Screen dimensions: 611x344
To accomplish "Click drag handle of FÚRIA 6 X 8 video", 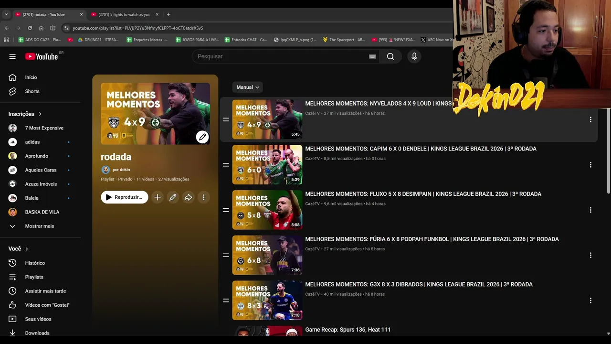I will pyautogui.click(x=226, y=255).
